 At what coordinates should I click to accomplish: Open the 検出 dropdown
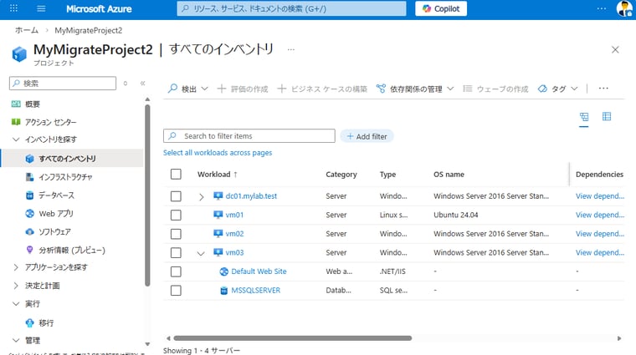pyautogui.click(x=188, y=89)
